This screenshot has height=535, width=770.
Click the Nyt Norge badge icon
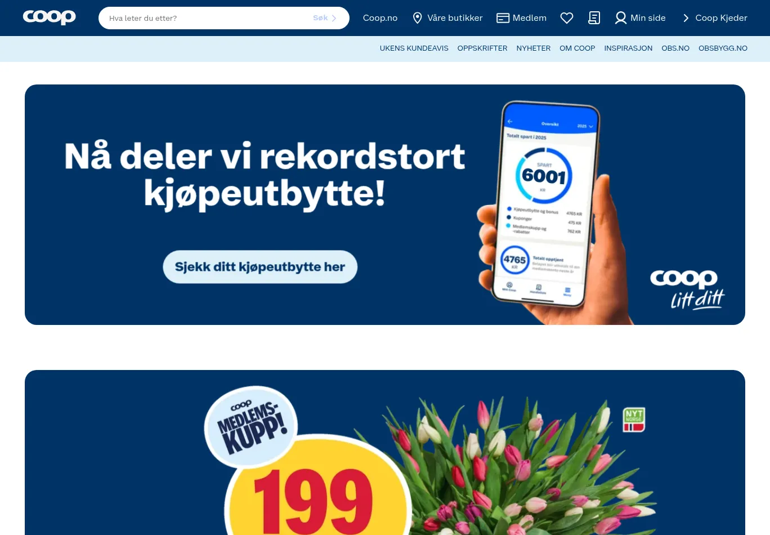click(x=634, y=420)
